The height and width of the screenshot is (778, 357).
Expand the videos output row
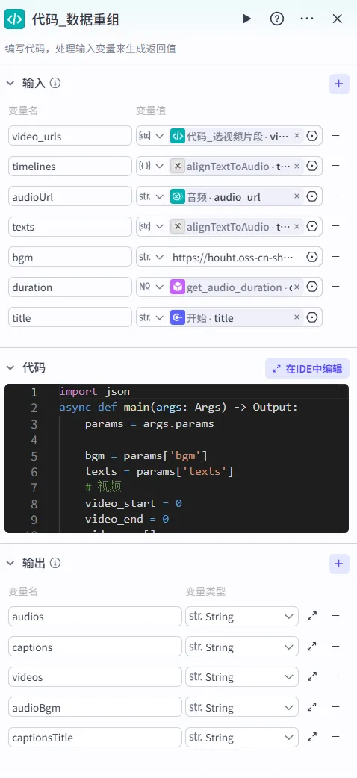312,676
